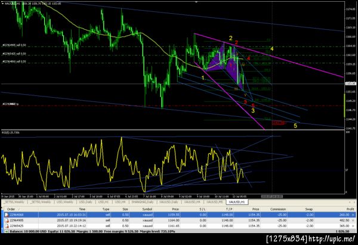Click profit value 260.00

(x=344, y=215)
